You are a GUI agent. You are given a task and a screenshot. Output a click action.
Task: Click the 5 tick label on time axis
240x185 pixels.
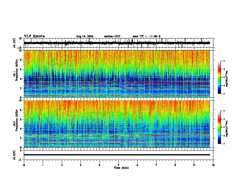click(x=118, y=165)
